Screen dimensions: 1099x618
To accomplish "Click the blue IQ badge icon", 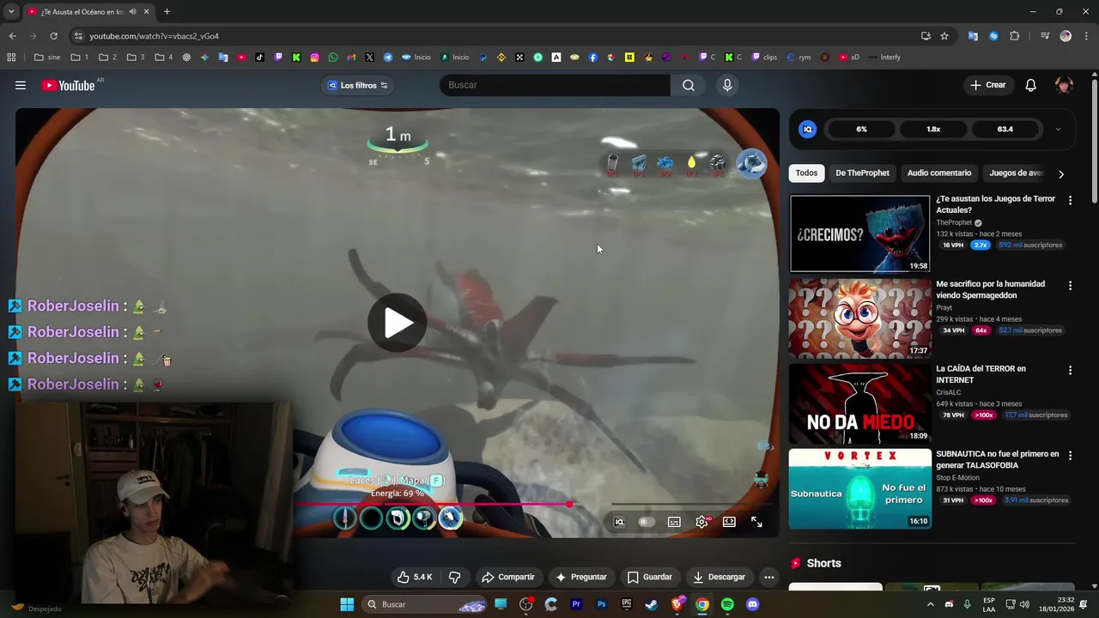I will [807, 130].
